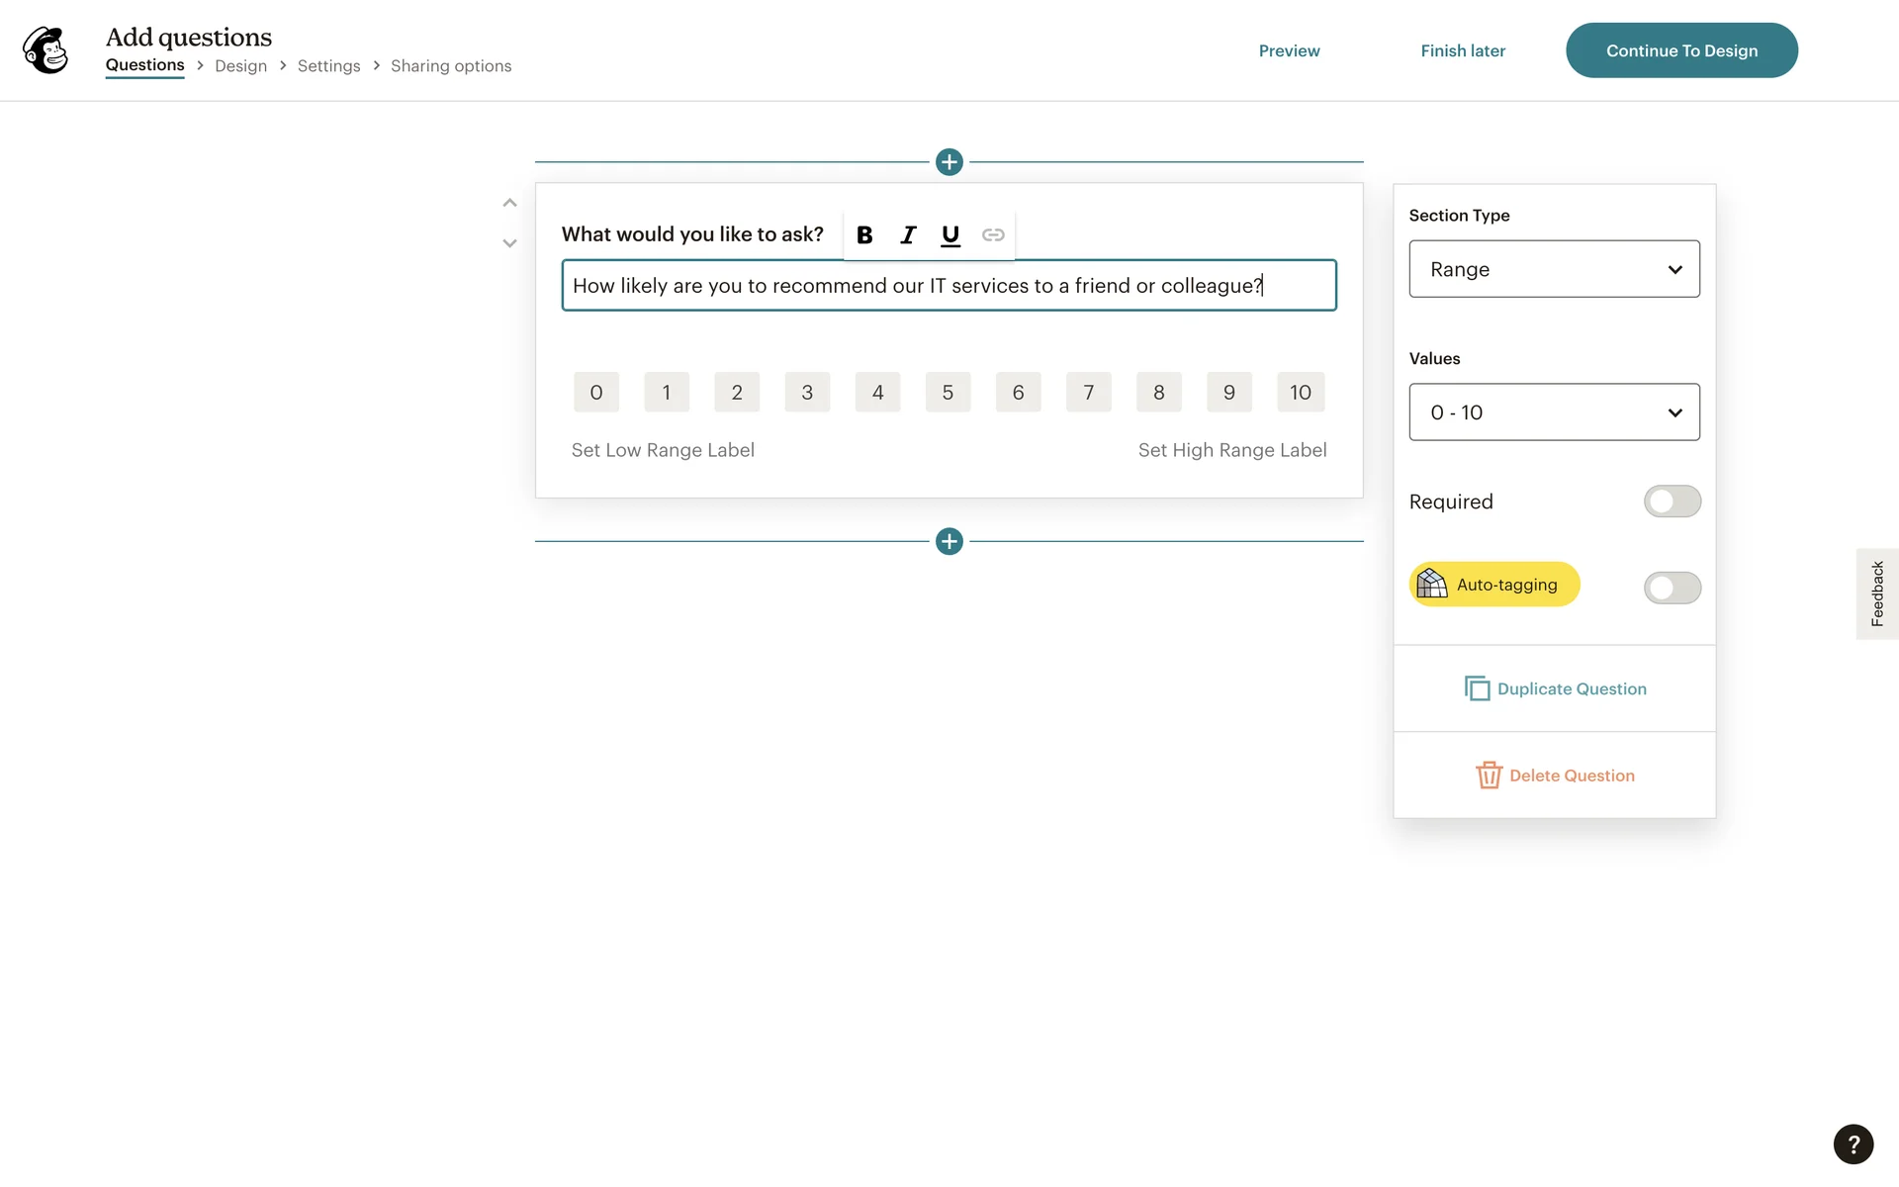Turn on Auto-tagging switch
Image resolution: width=1899 pixels, height=1187 pixels.
coord(1672,588)
